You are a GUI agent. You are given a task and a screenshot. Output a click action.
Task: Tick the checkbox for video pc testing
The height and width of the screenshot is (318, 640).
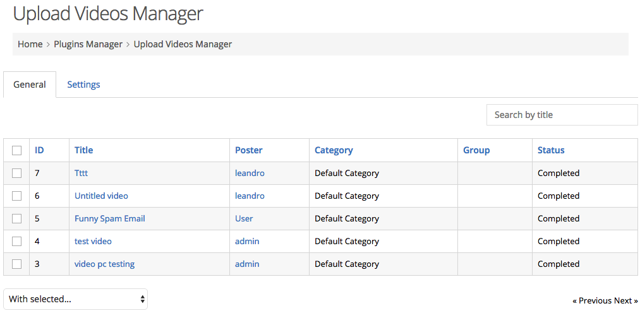click(x=16, y=264)
